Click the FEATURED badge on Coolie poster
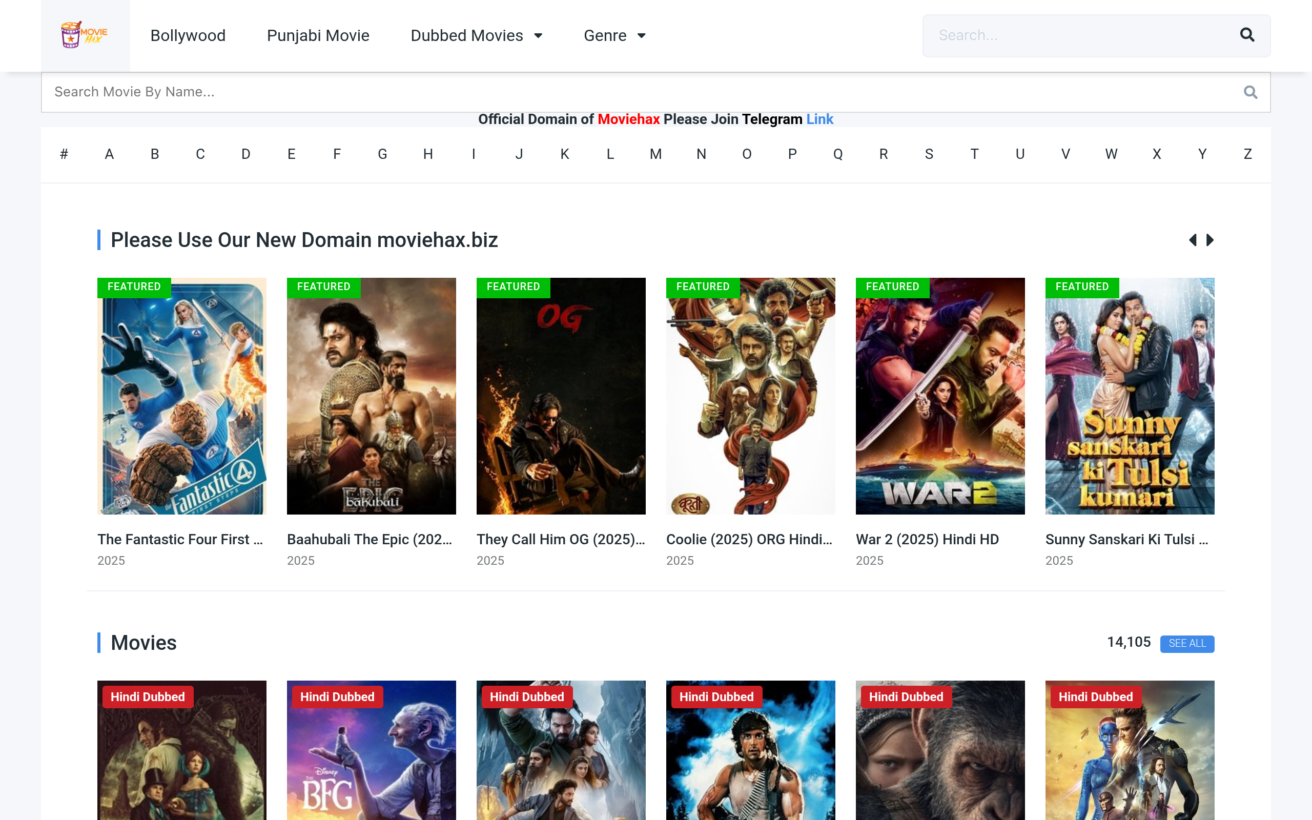 click(703, 286)
